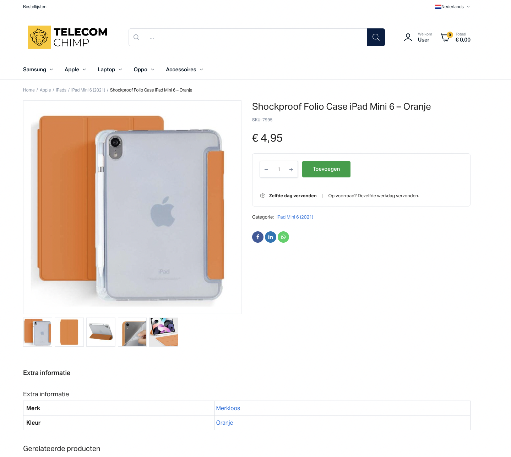Open the Apple navigation menu
Screen dimensions: 511x457
pyautogui.click(x=75, y=70)
